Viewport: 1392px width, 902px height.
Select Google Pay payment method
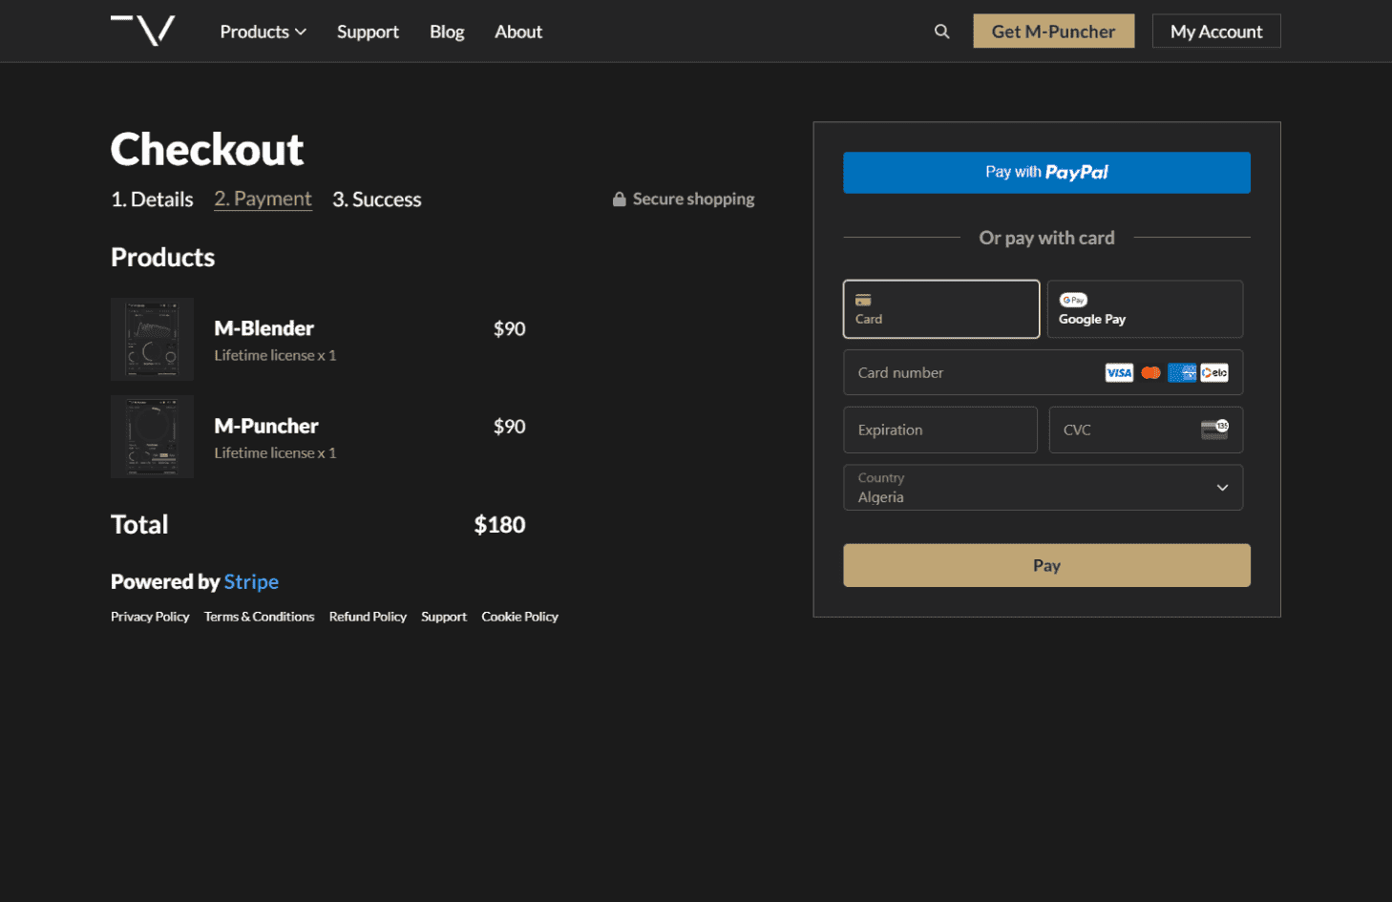pos(1144,309)
